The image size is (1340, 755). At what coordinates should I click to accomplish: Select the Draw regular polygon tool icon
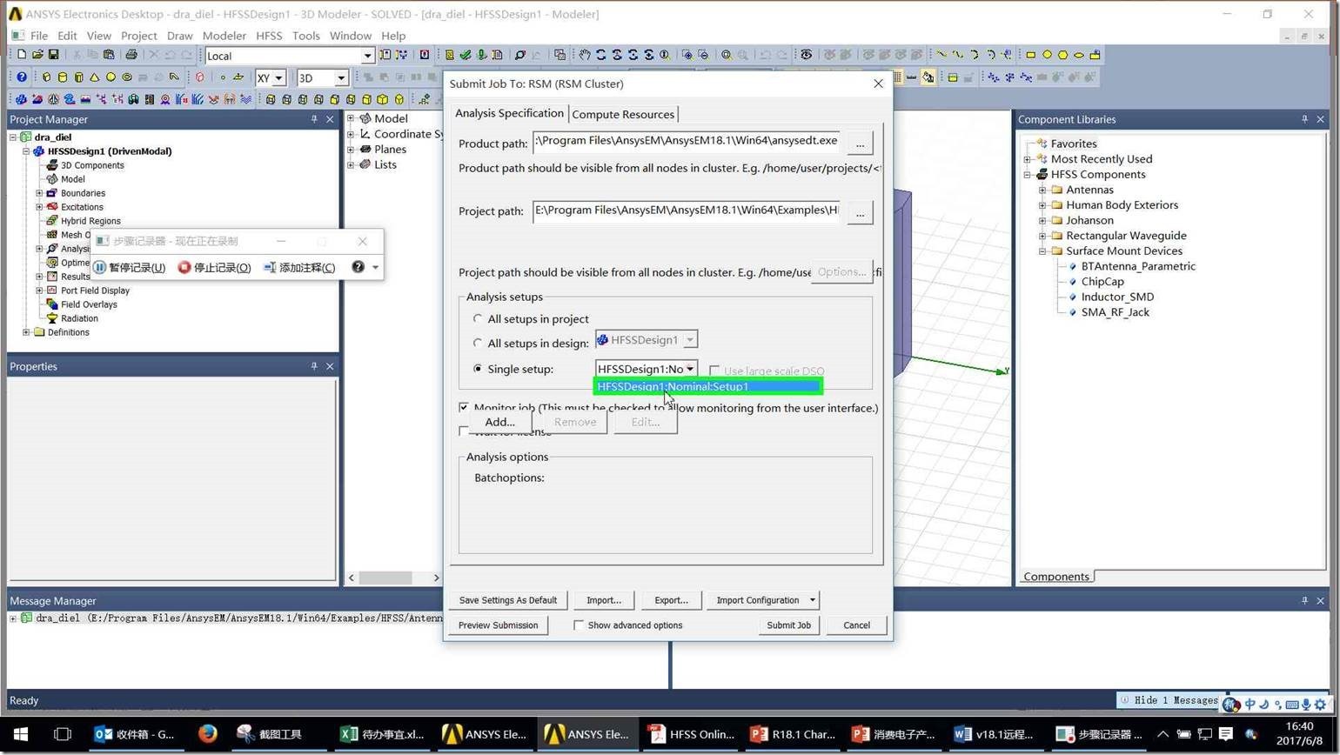point(1063,55)
